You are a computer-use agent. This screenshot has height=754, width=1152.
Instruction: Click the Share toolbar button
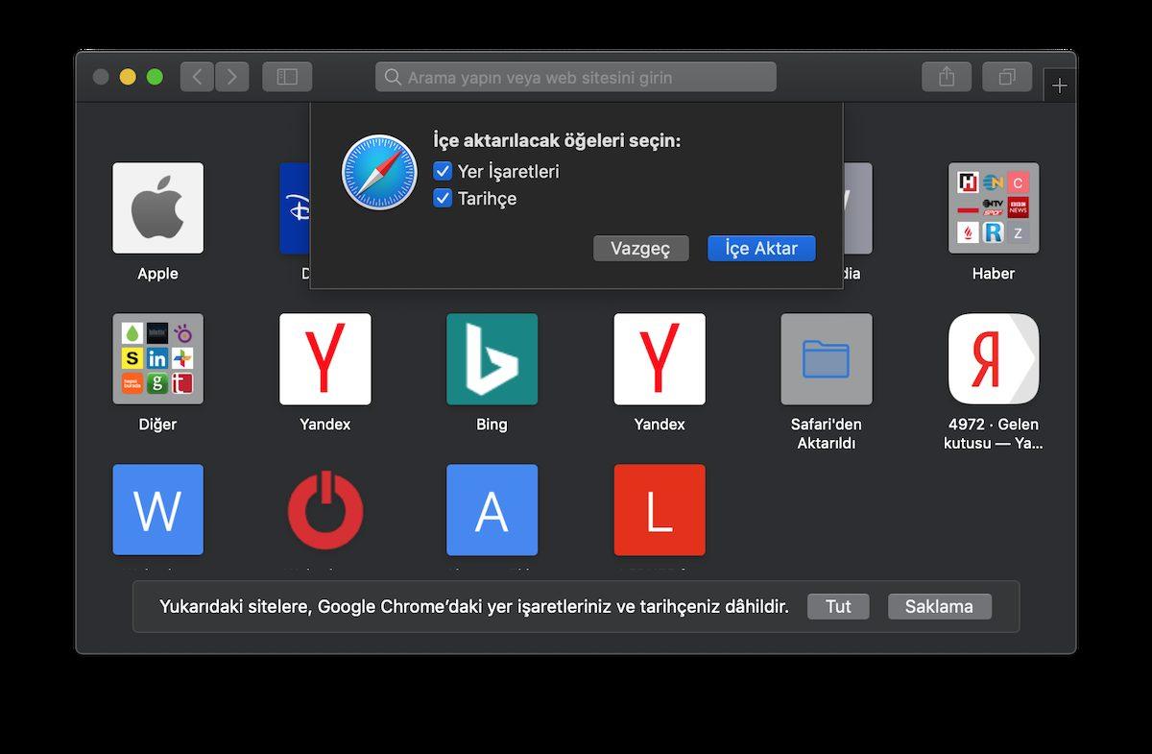coord(947,77)
